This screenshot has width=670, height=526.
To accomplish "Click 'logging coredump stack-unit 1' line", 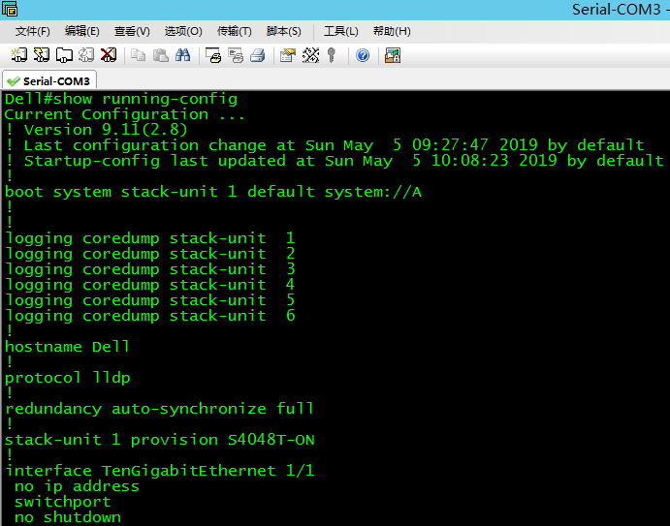I will [150, 238].
